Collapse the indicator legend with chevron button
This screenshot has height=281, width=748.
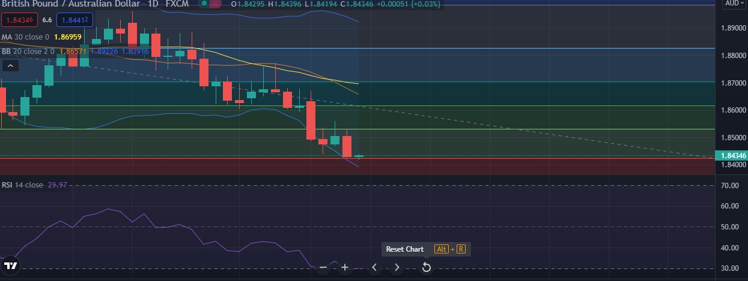pyautogui.click(x=11, y=65)
